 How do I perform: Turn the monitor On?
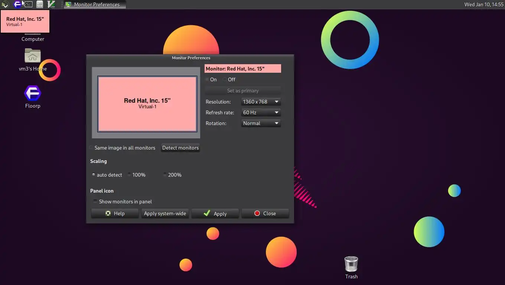pos(211,79)
